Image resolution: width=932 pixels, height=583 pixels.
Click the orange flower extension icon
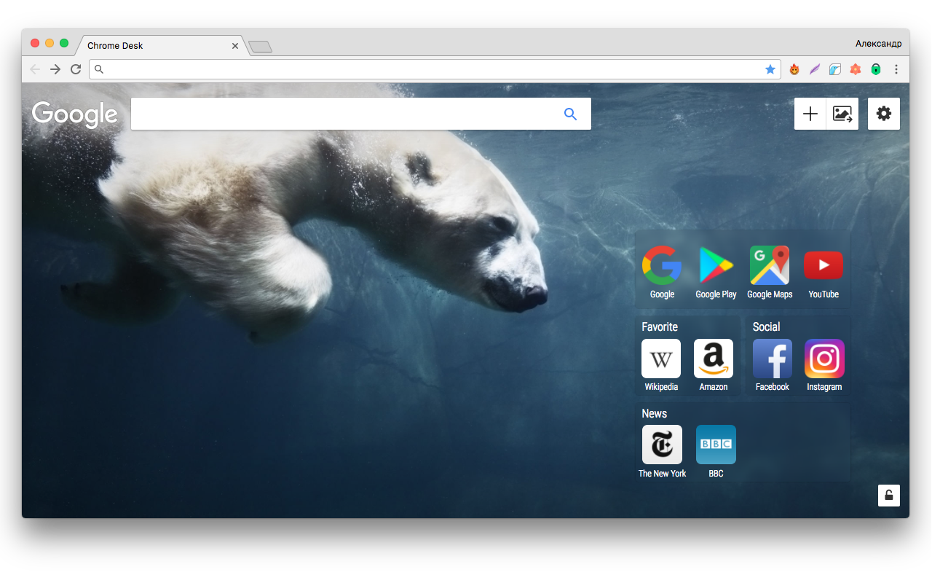856,69
